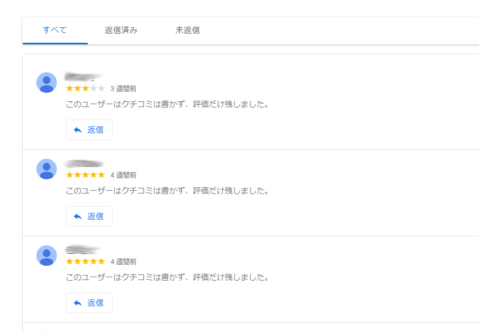
Task: Click the avatar of the 3-star reviewer
Action: (47, 83)
